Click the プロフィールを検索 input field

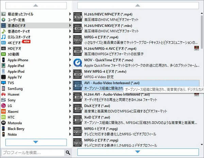click(33, 153)
